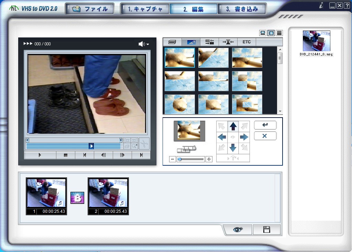Preview project with the eye button
Viewport: 352px width, 252px height.
tap(238, 230)
